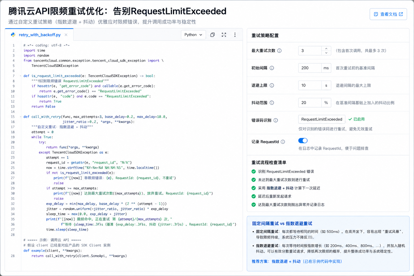Screen dimensions: 414x276
Task: Open the Python language dropdown
Action: click(x=193, y=35)
